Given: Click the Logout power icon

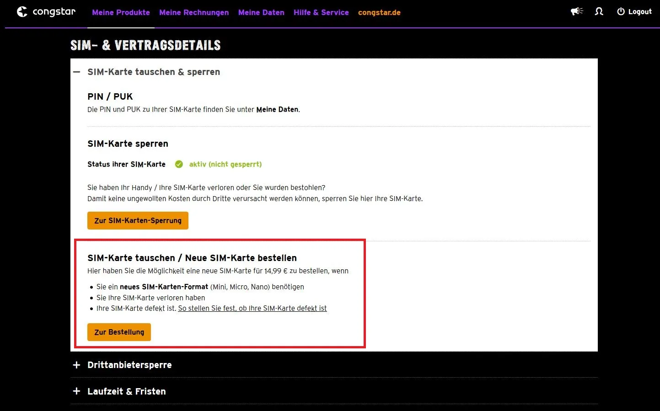Looking at the screenshot, I should [x=621, y=11].
